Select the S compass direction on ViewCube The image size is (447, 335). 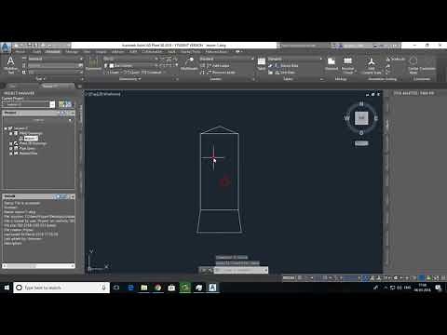pyautogui.click(x=361, y=133)
